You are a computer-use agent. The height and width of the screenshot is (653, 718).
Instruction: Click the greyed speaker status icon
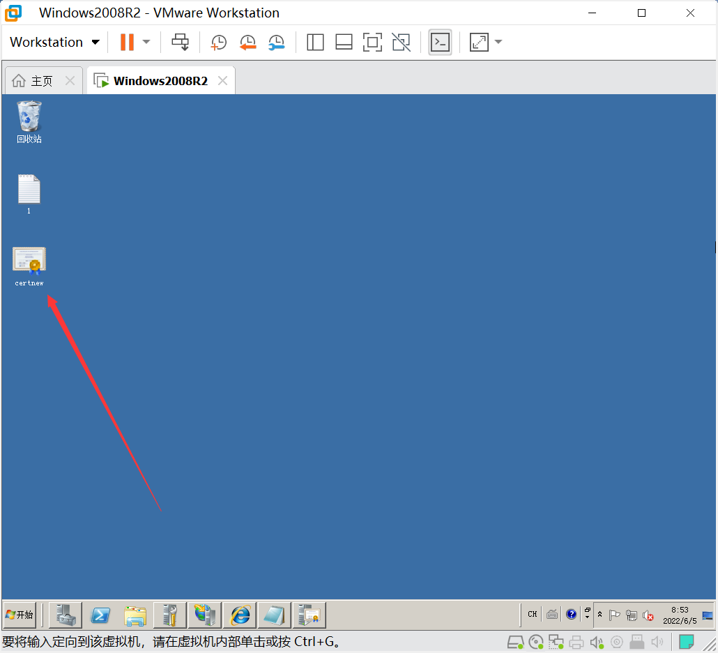(x=657, y=642)
